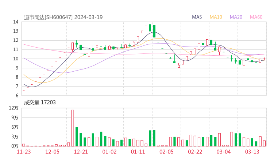
Task: Click the price axis value 11
Action: (16, 49)
